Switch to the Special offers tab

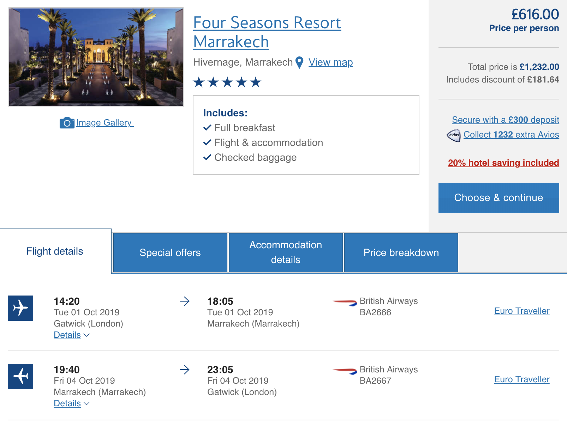tap(170, 252)
